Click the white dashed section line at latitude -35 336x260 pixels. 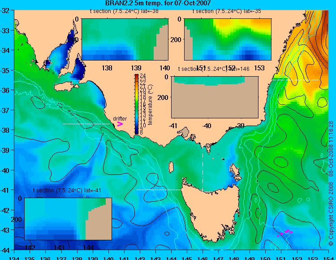click(295, 80)
